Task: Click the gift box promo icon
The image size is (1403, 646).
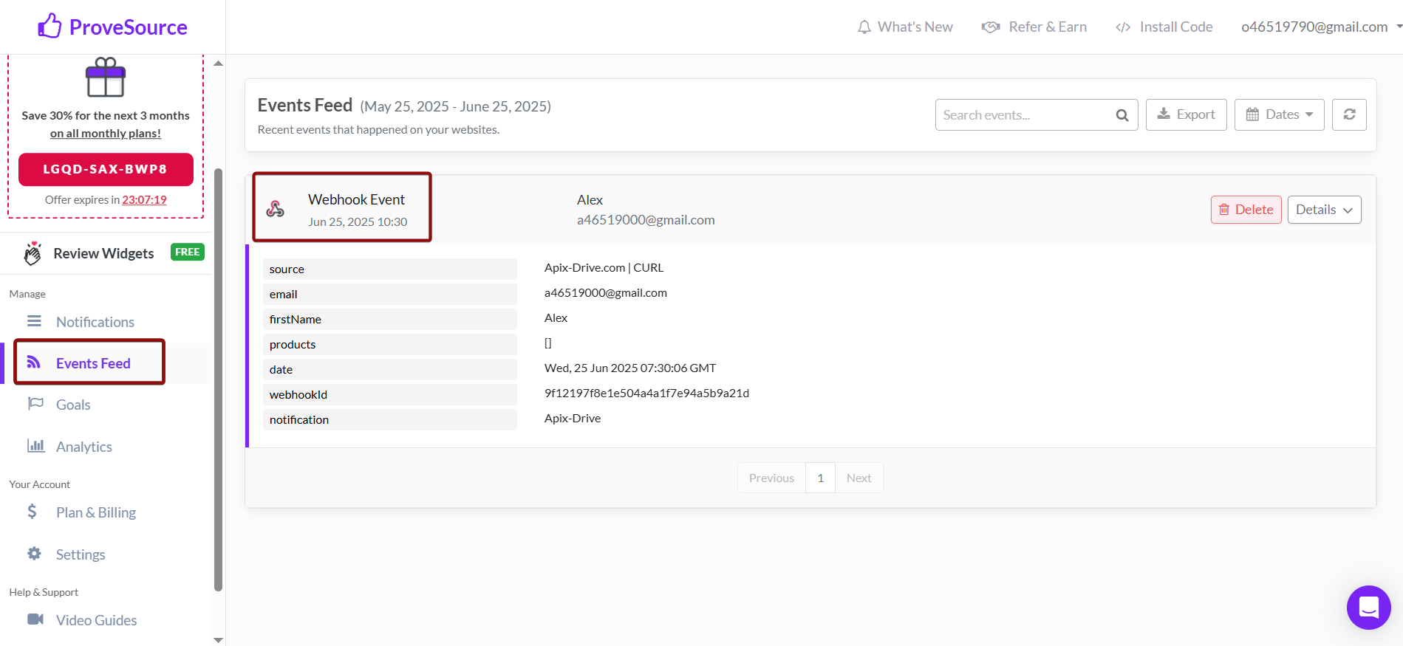Action: 106,78
